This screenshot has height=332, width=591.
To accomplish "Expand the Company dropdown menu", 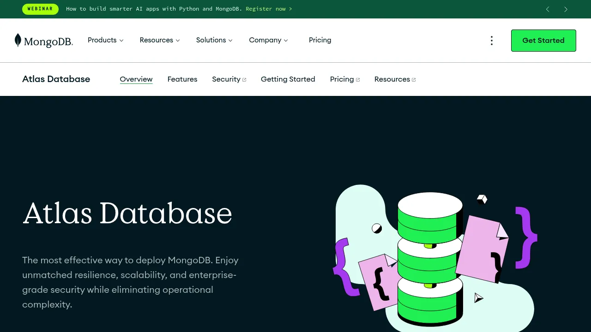I will pyautogui.click(x=268, y=40).
